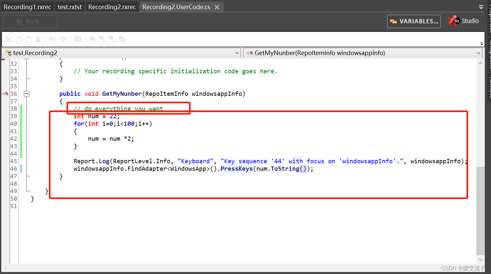Go to previous bookmark flag icon
This screenshot has width=491, height=274.
coord(102,39)
